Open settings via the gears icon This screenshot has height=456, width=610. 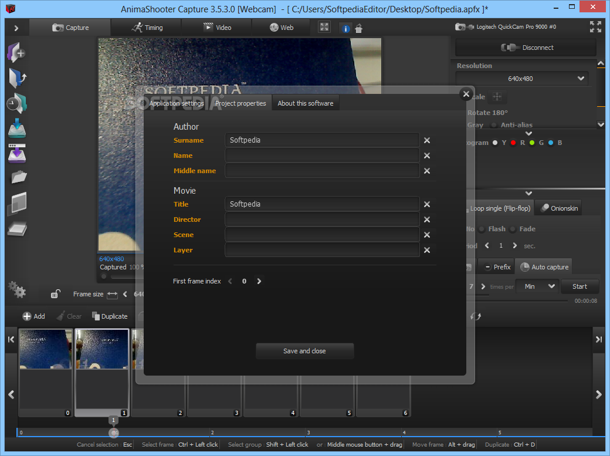coord(17,290)
